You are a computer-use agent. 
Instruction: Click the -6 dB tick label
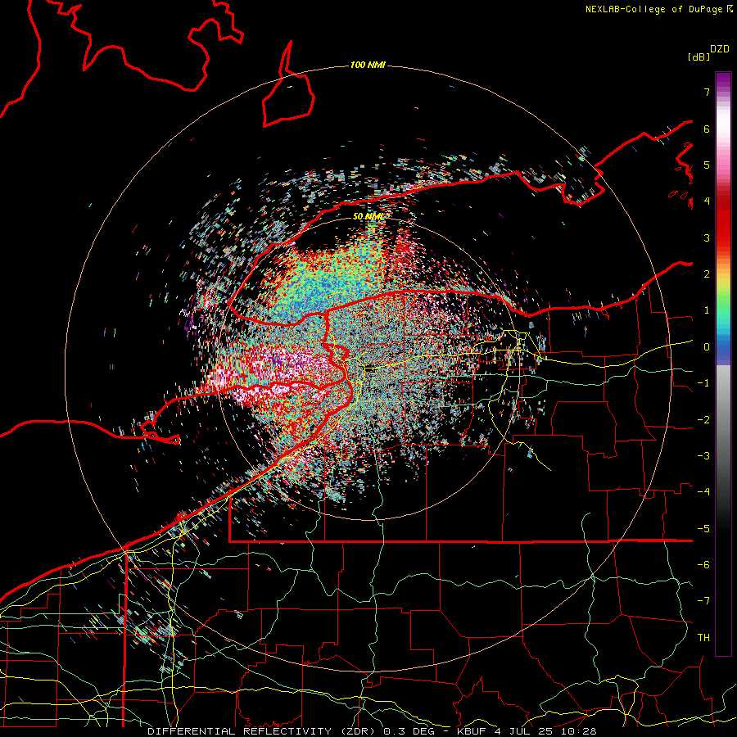coord(703,565)
